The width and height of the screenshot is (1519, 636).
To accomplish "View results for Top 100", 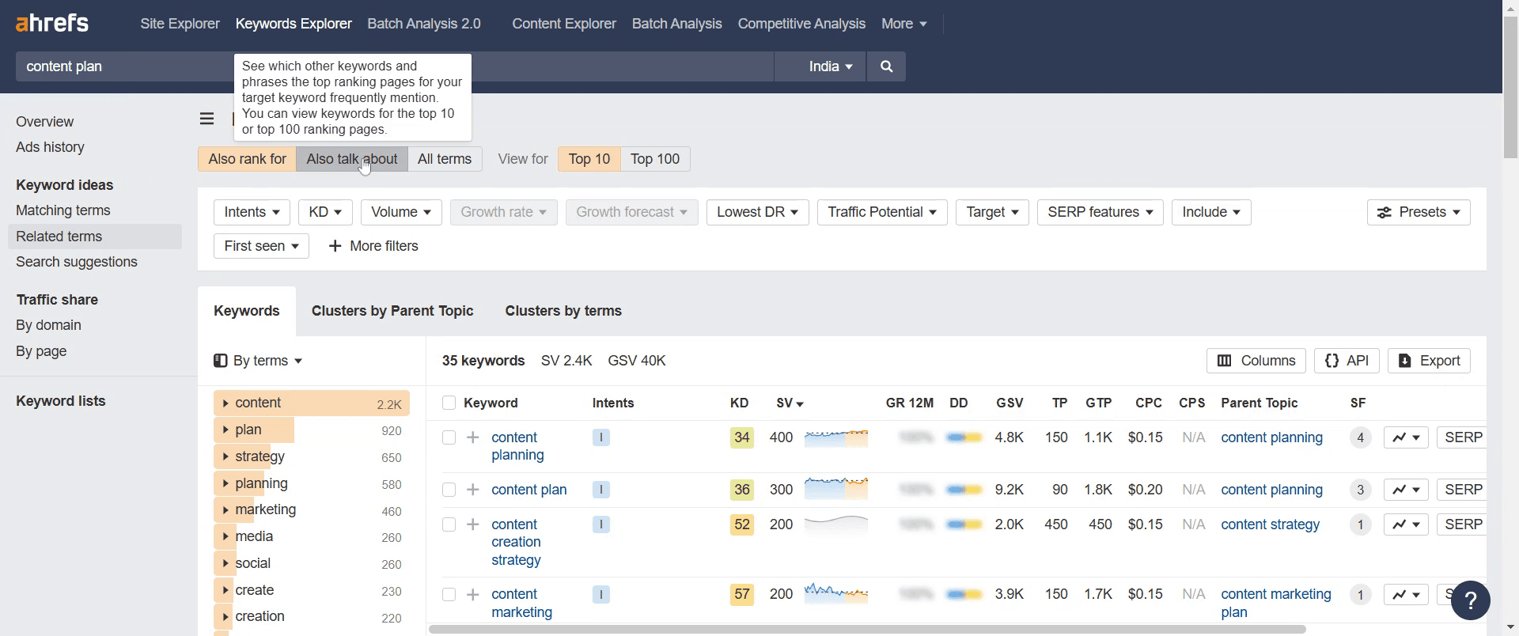I will coord(655,159).
